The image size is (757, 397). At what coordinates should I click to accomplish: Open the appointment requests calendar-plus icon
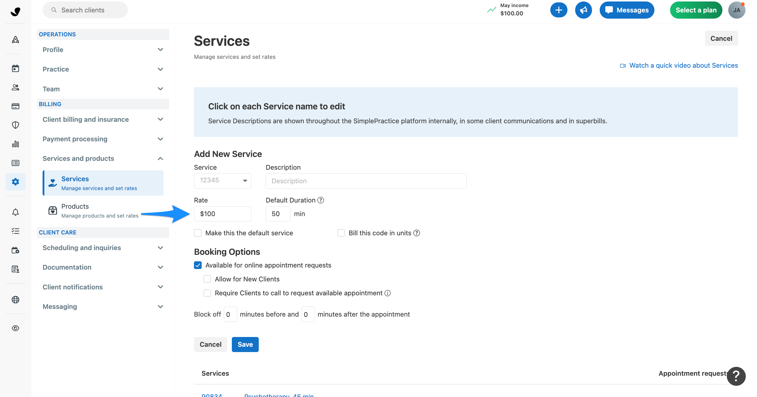[15, 250]
